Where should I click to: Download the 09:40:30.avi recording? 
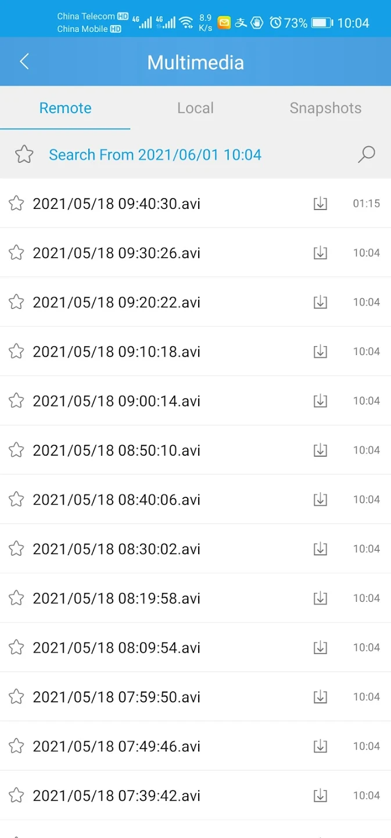[x=320, y=203]
